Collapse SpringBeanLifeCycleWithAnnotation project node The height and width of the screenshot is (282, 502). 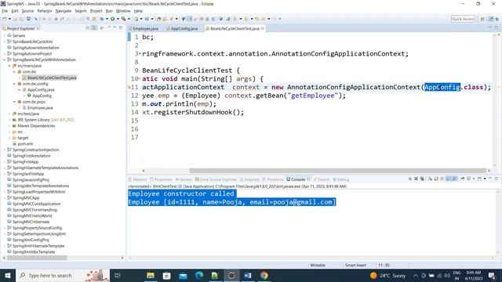5,60
